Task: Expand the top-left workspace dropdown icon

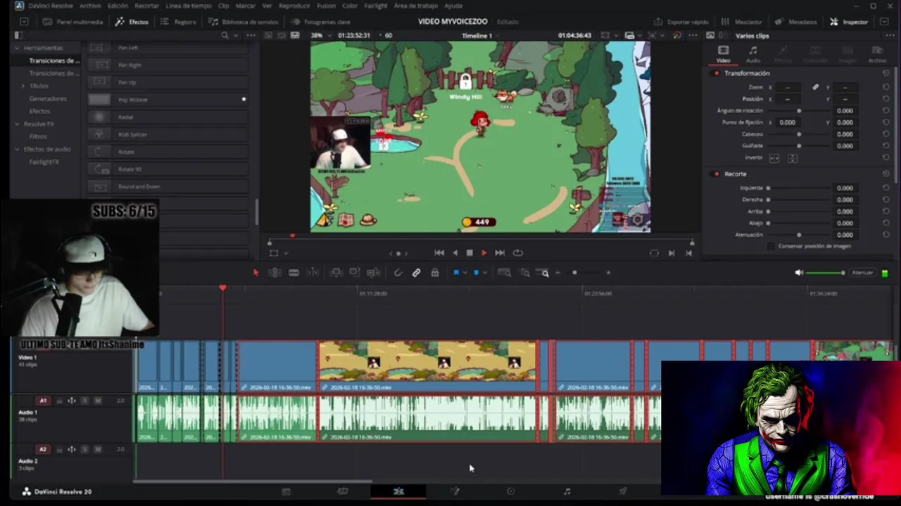Action: pyautogui.click(x=24, y=22)
